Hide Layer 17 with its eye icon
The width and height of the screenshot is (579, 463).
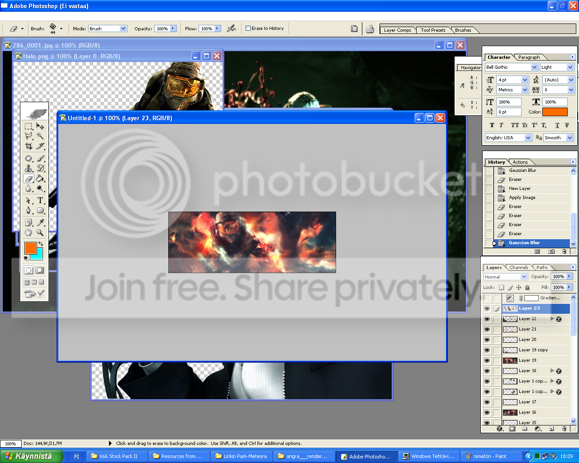(487, 402)
